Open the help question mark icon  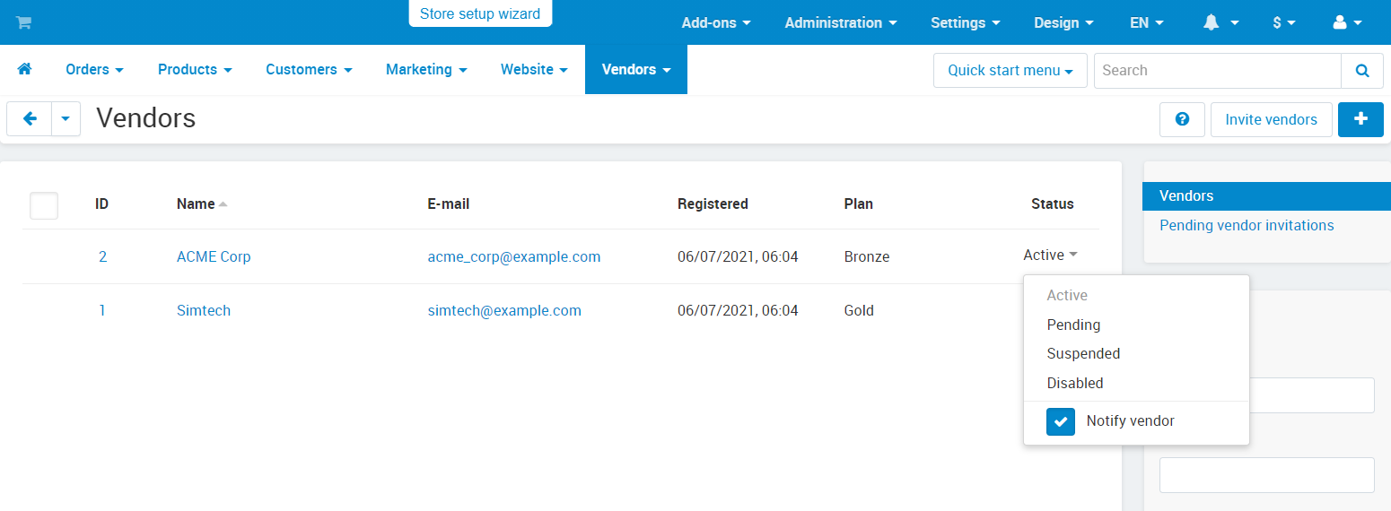tap(1182, 119)
